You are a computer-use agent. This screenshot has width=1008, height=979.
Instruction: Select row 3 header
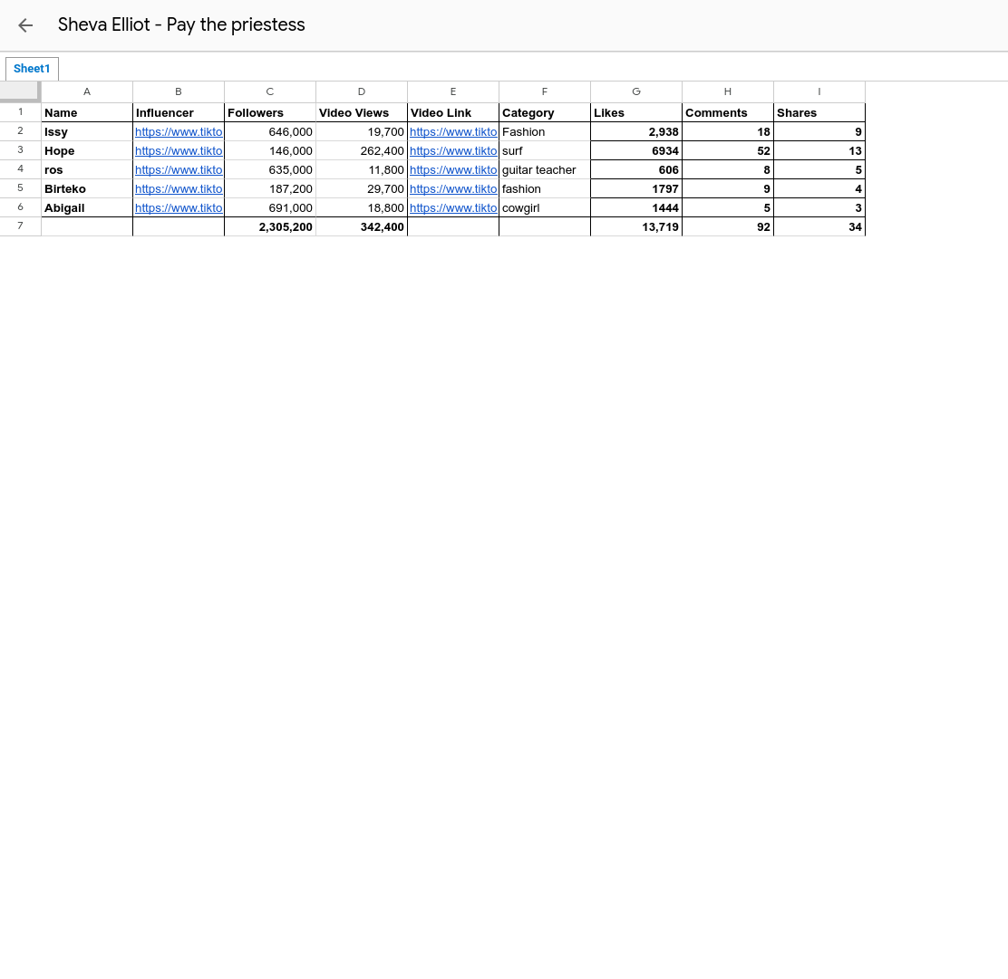(21, 150)
